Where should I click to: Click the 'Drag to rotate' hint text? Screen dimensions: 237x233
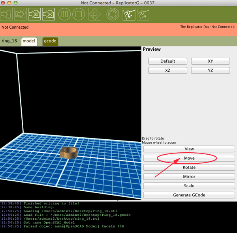coord(153,138)
